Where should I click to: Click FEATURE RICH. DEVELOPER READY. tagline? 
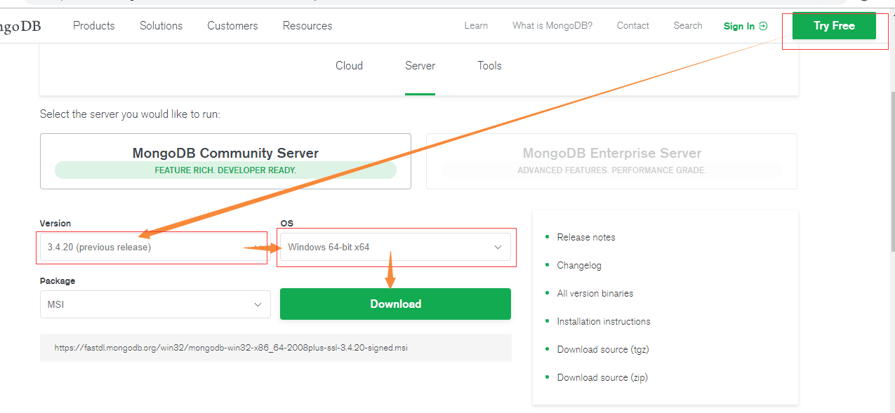225,170
